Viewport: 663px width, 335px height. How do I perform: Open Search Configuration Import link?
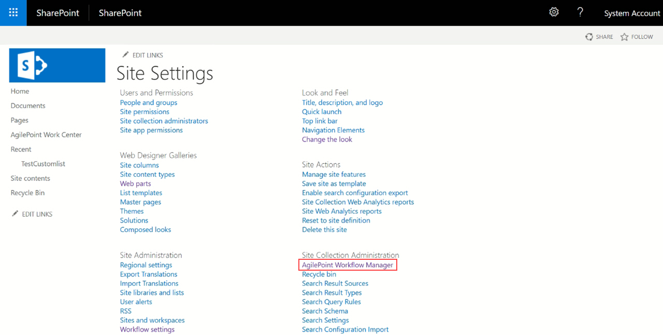345,330
